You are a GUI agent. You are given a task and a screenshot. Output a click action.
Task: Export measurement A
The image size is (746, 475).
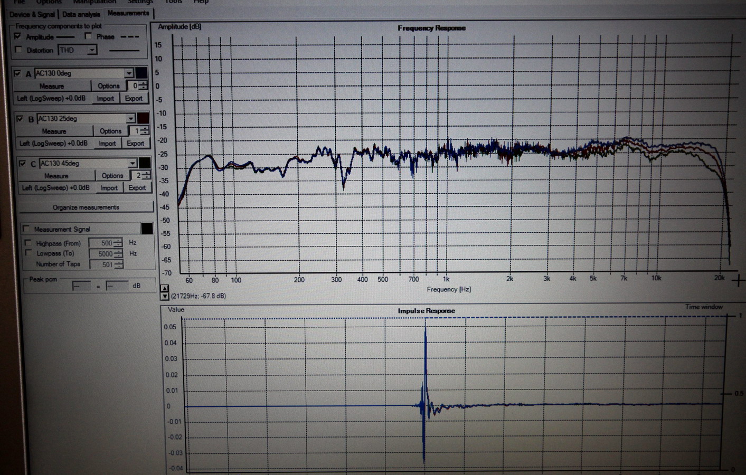134,99
